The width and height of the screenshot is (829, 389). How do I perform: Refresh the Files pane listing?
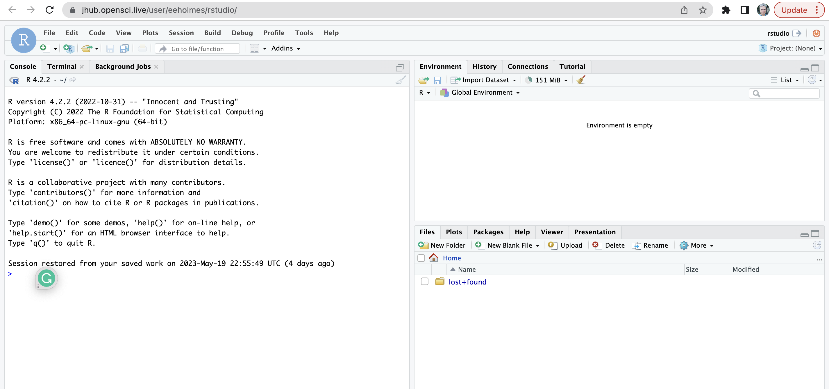pos(817,245)
